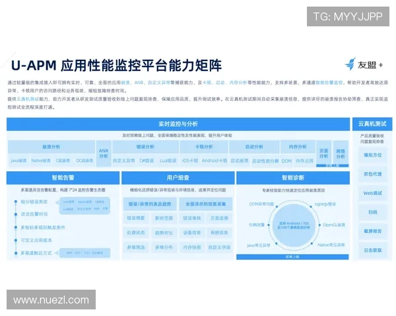The width and height of the screenshot is (396, 316).
Task: Click the 错误堆栈 cell
Action: pos(191,218)
